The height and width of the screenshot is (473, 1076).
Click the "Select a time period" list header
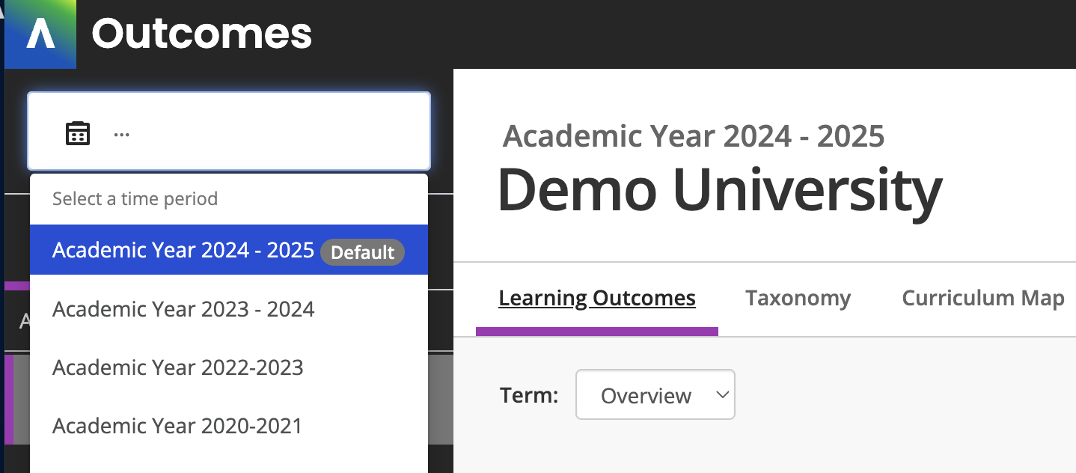[x=135, y=199]
